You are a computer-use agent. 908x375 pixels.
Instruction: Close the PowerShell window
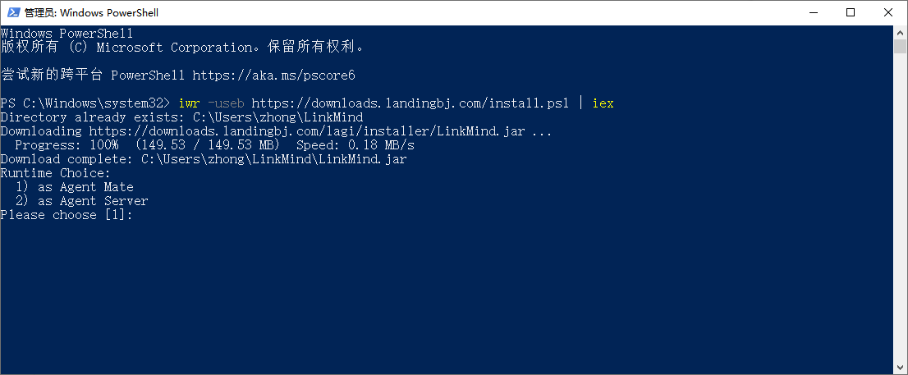click(888, 12)
